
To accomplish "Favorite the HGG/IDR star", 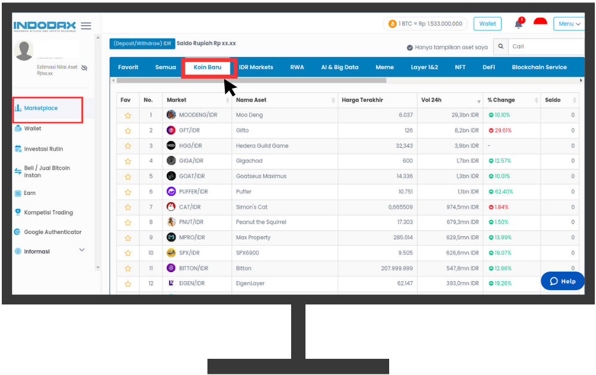I will pyautogui.click(x=128, y=146).
